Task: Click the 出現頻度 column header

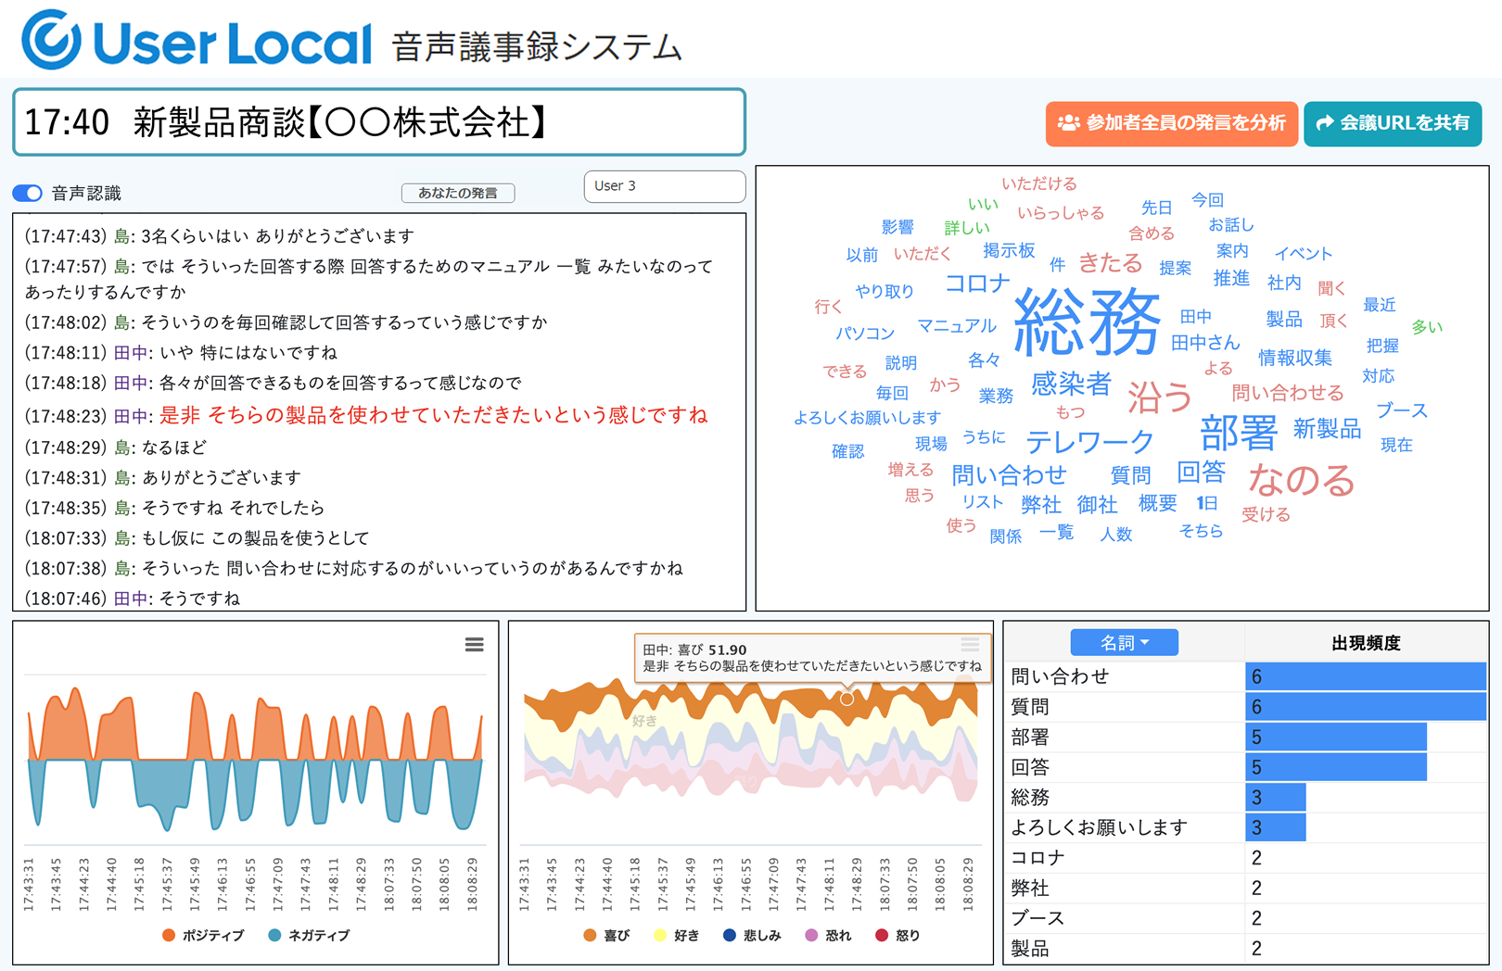Action: click(x=1366, y=642)
